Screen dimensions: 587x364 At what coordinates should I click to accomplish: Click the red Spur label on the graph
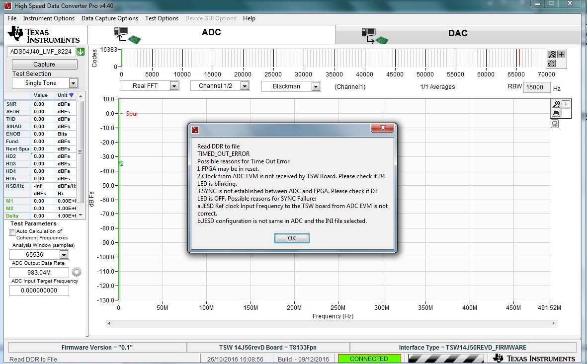coord(132,114)
